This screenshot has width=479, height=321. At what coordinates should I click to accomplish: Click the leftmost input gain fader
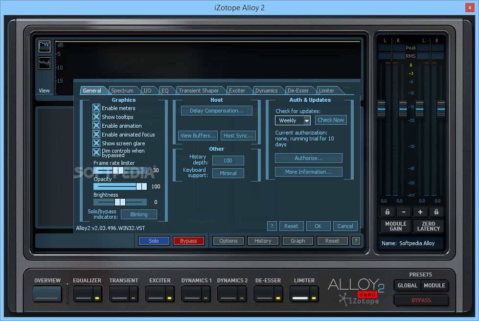pos(381,109)
